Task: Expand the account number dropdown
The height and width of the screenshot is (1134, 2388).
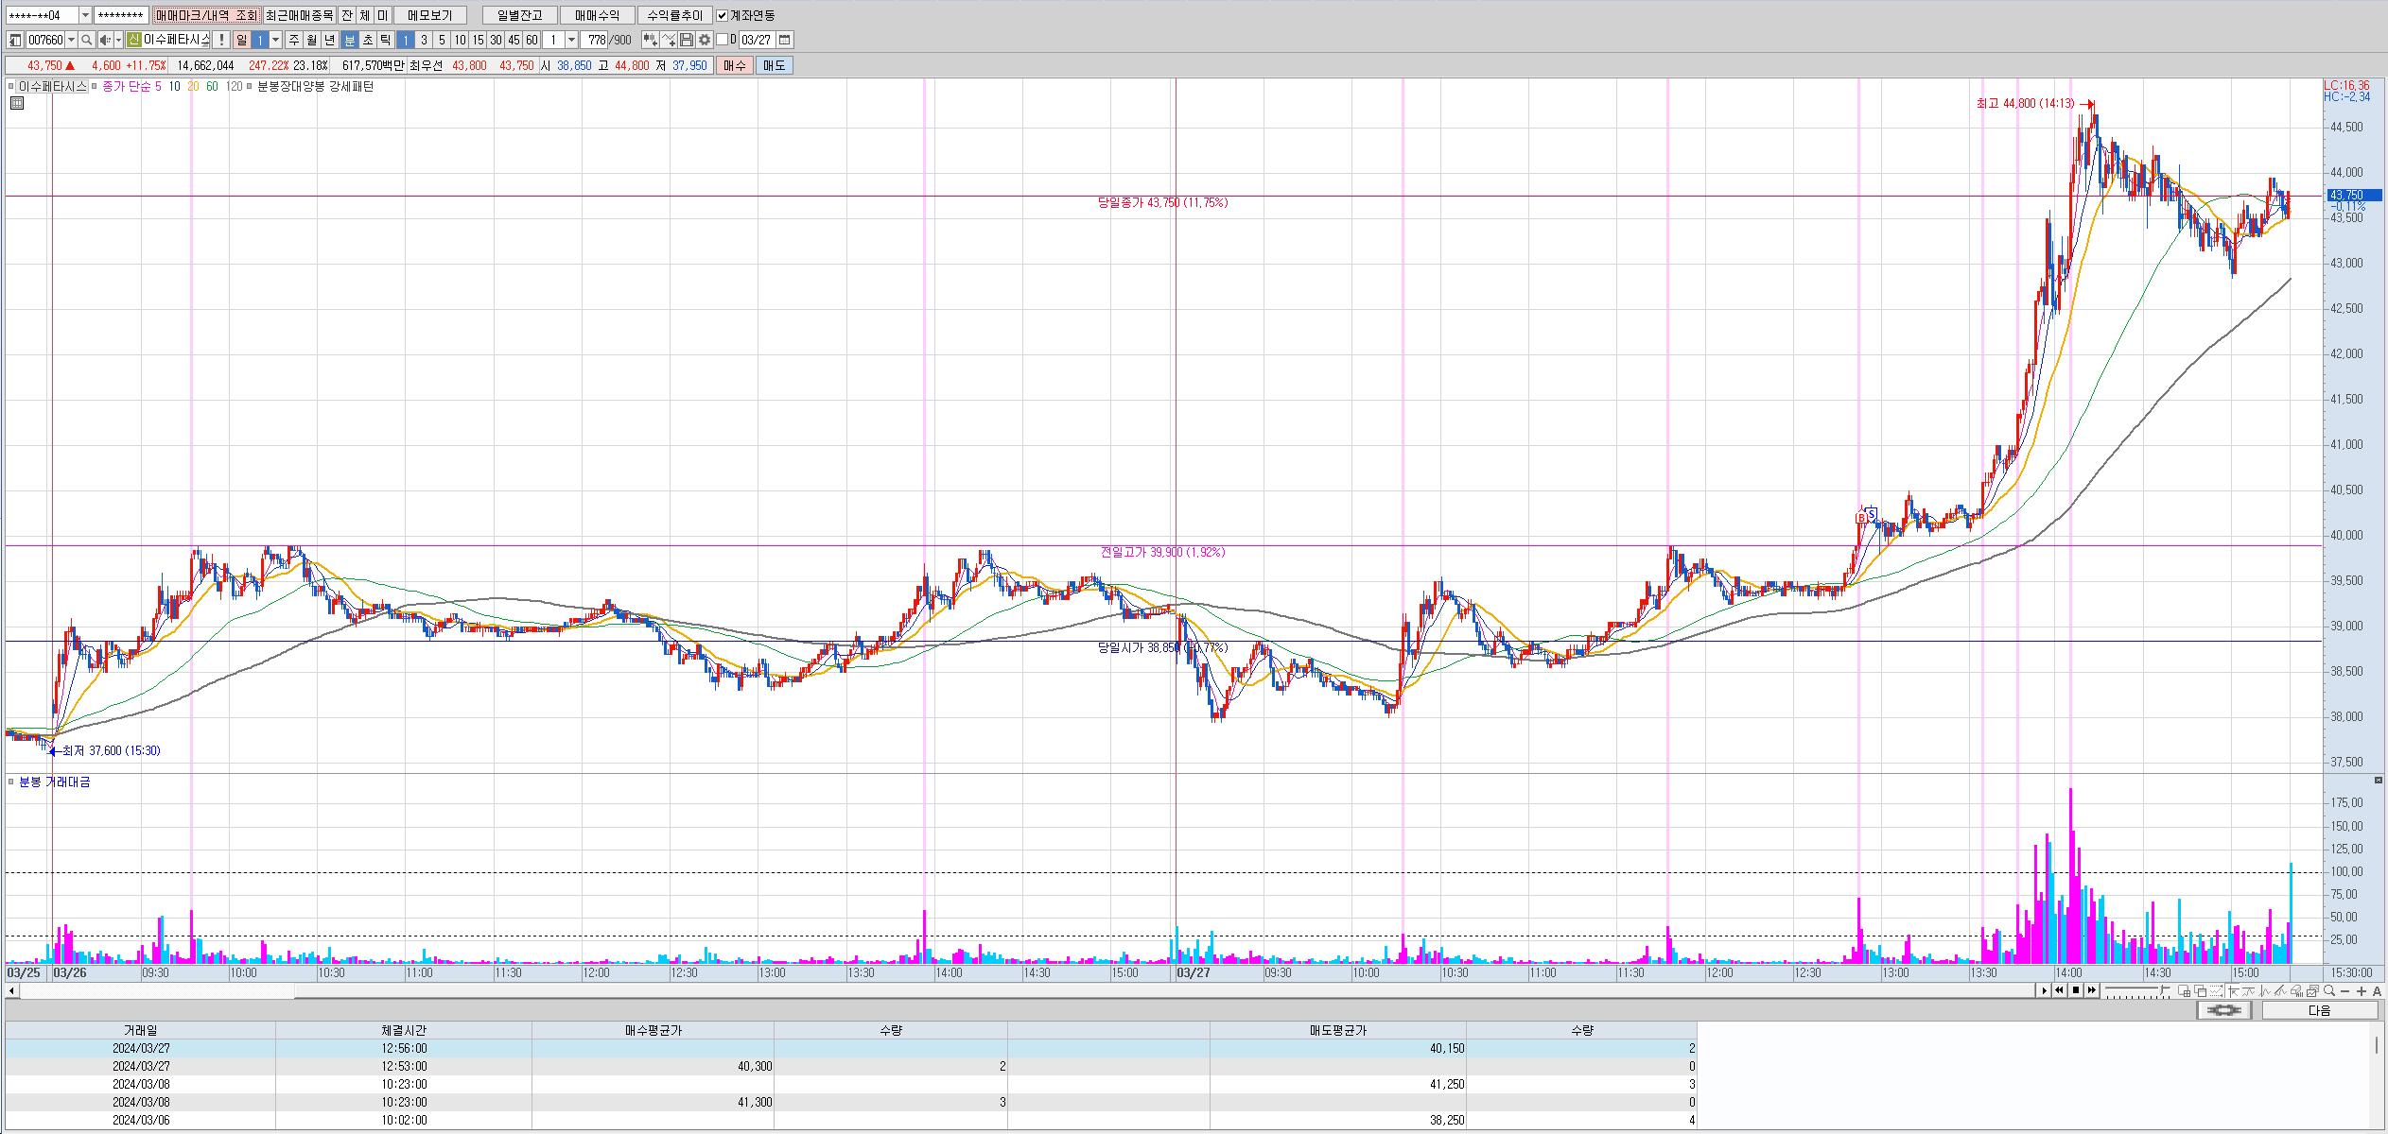Action: click(x=85, y=15)
